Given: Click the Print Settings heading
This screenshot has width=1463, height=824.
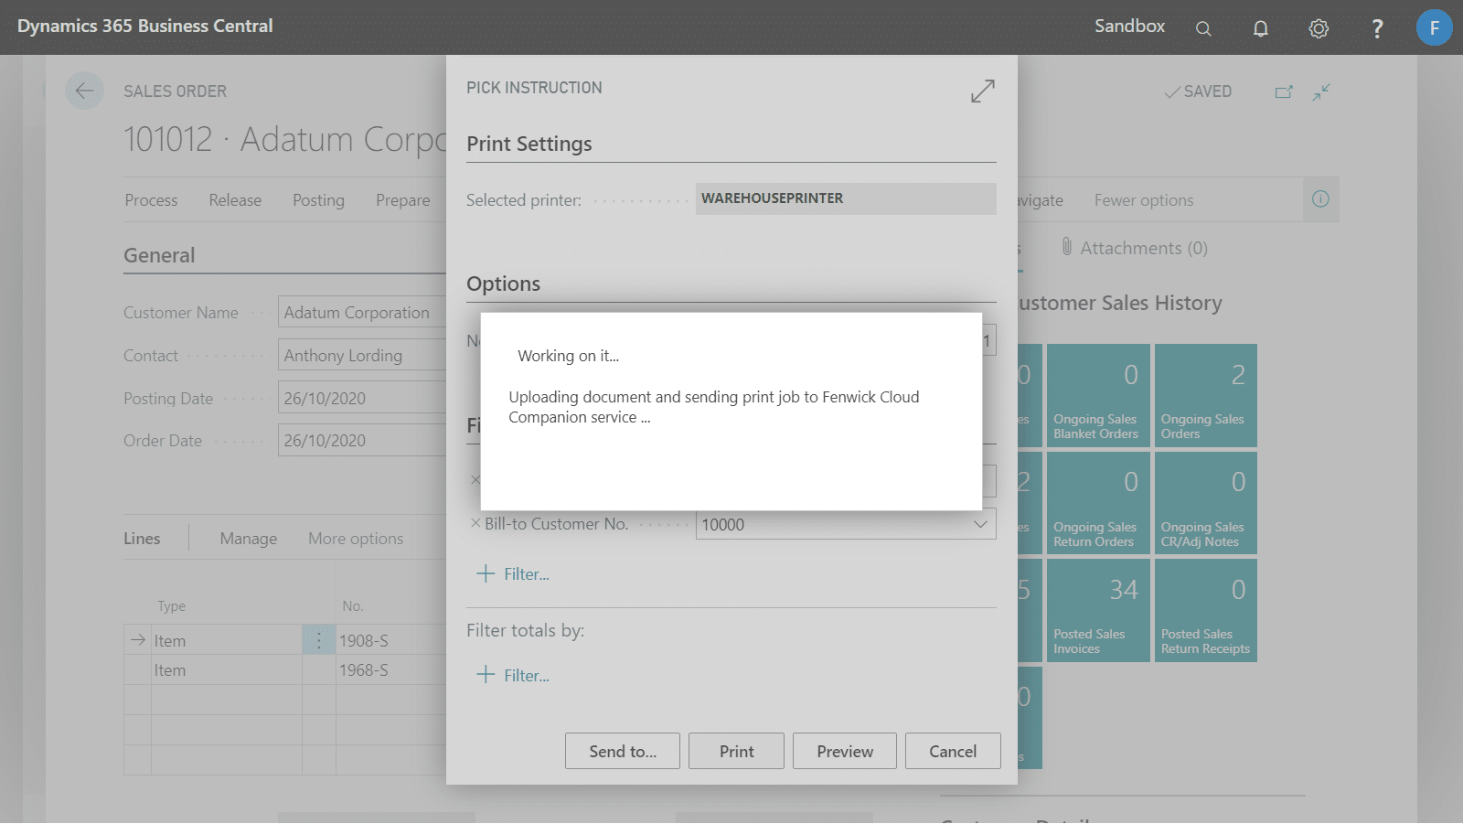Looking at the screenshot, I should pos(529,144).
